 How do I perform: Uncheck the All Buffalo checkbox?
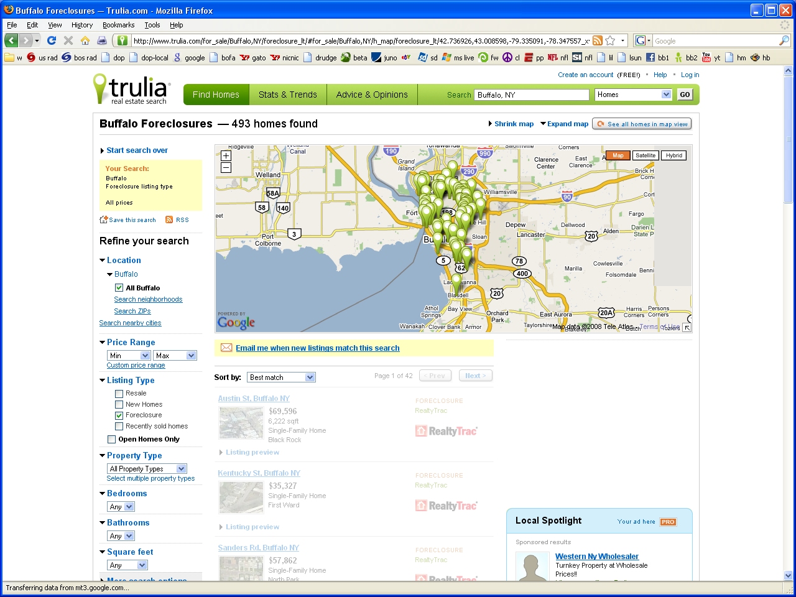[x=119, y=288]
